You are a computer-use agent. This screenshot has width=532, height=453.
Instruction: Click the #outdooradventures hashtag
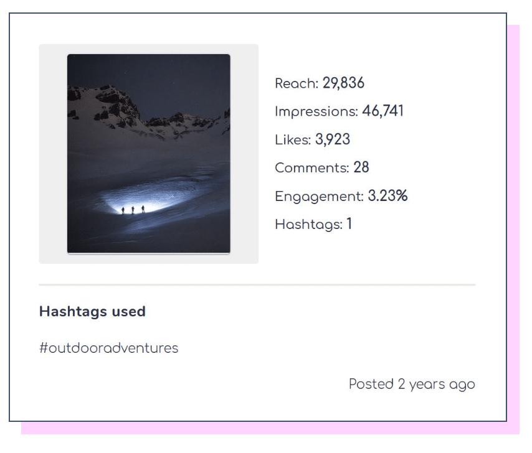[x=108, y=348]
